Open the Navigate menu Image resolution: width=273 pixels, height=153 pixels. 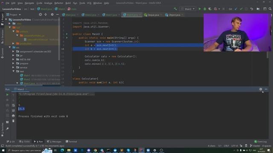(x=29, y=3)
